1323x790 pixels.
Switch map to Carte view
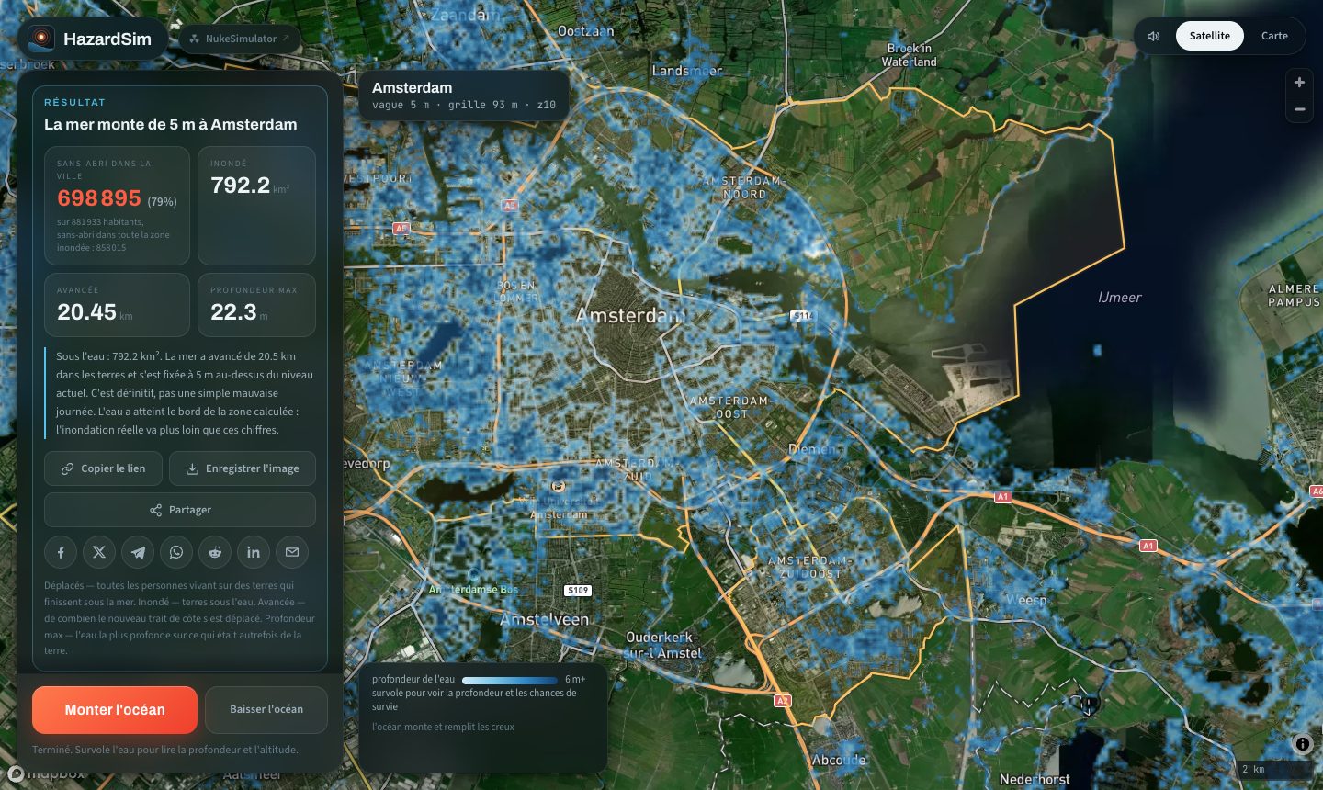[x=1274, y=36]
